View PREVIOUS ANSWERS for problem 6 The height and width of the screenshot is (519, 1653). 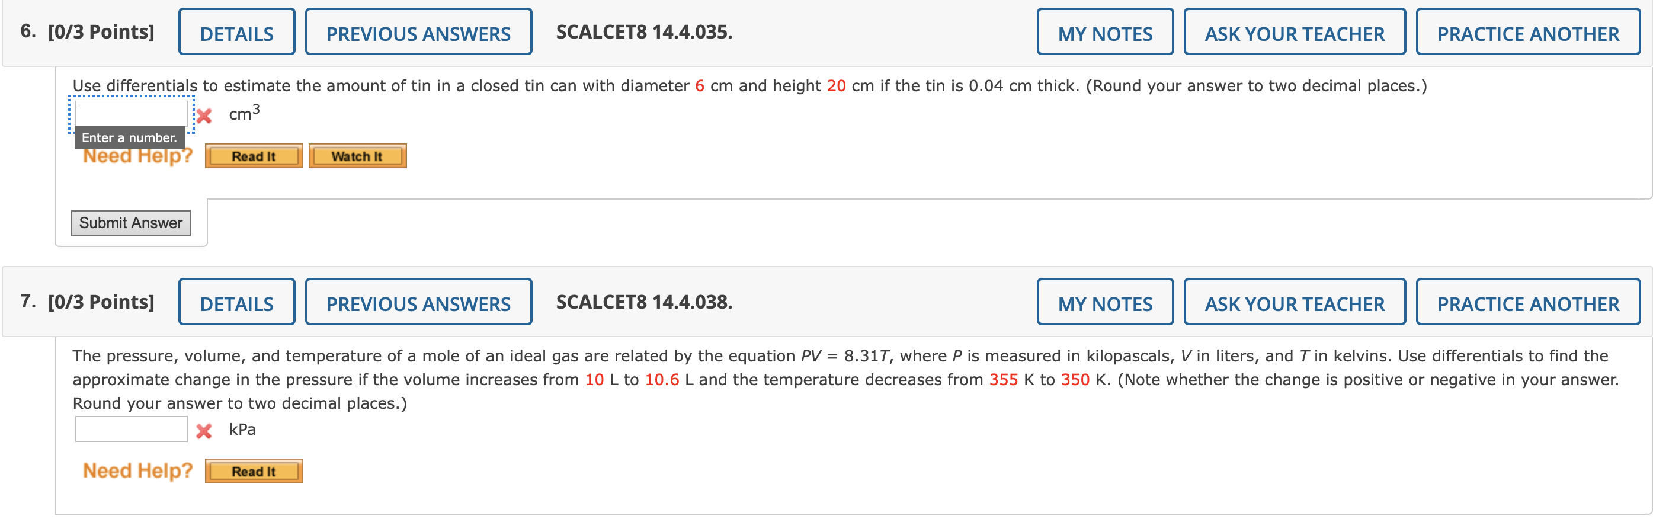418,31
